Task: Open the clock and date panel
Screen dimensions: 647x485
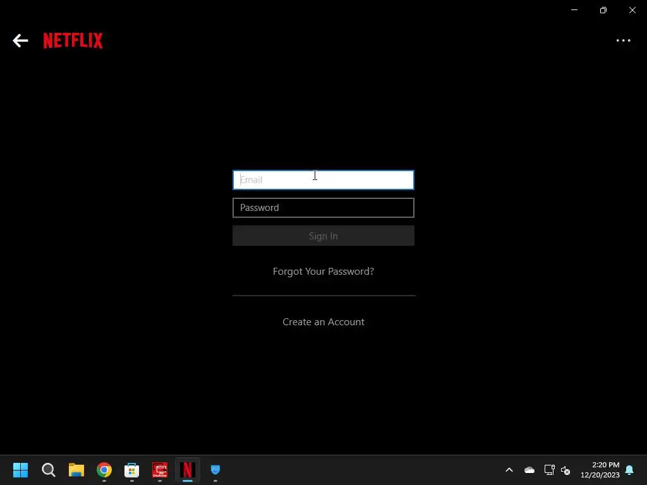Action: [600, 470]
